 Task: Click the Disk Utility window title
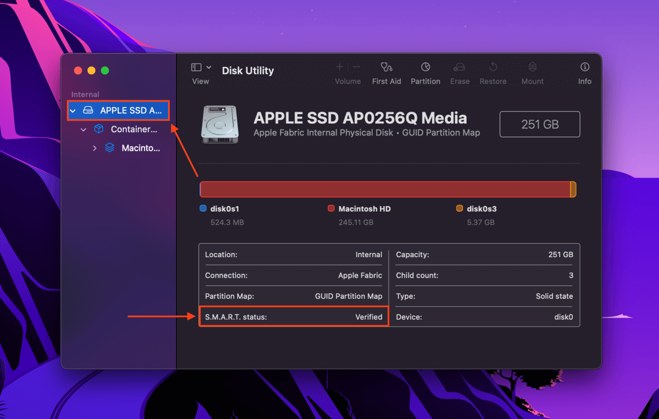tap(248, 70)
